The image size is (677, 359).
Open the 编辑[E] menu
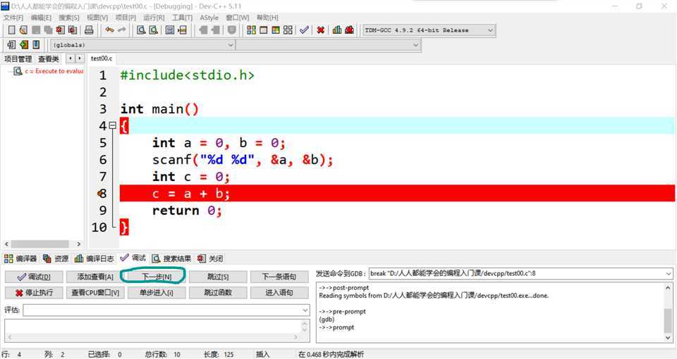point(41,18)
